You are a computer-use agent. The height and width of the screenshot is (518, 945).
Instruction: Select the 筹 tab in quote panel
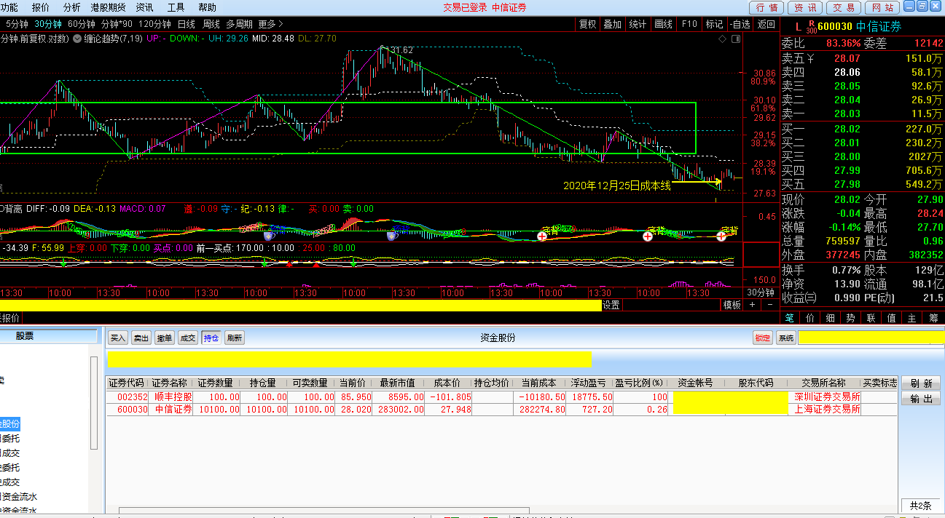[933, 318]
